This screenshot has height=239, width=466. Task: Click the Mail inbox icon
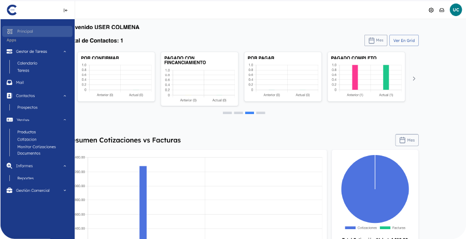[9, 82]
